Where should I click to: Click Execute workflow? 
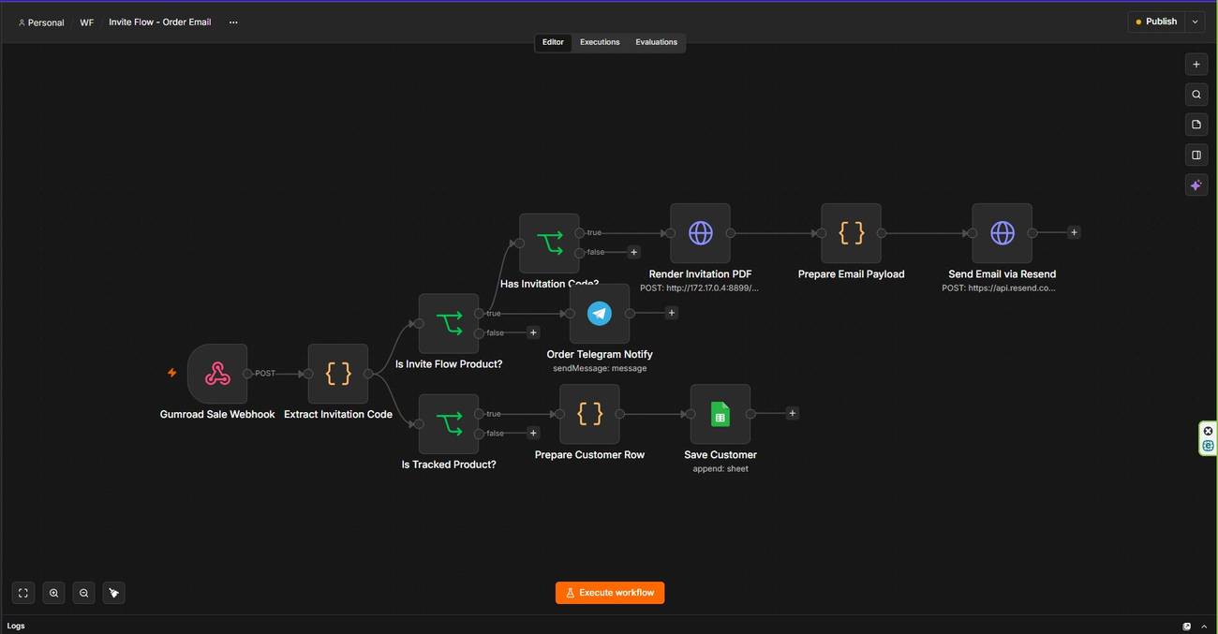point(610,593)
